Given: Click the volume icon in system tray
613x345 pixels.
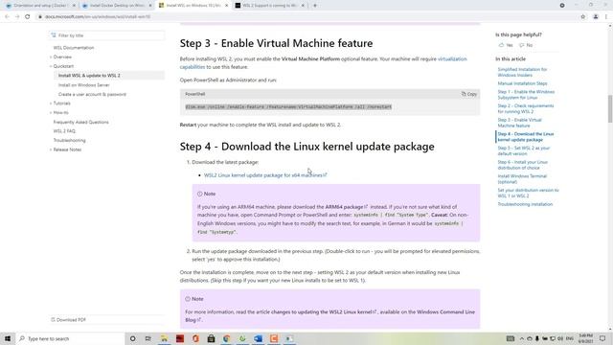Looking at the screenshot, I should (560, 338).
